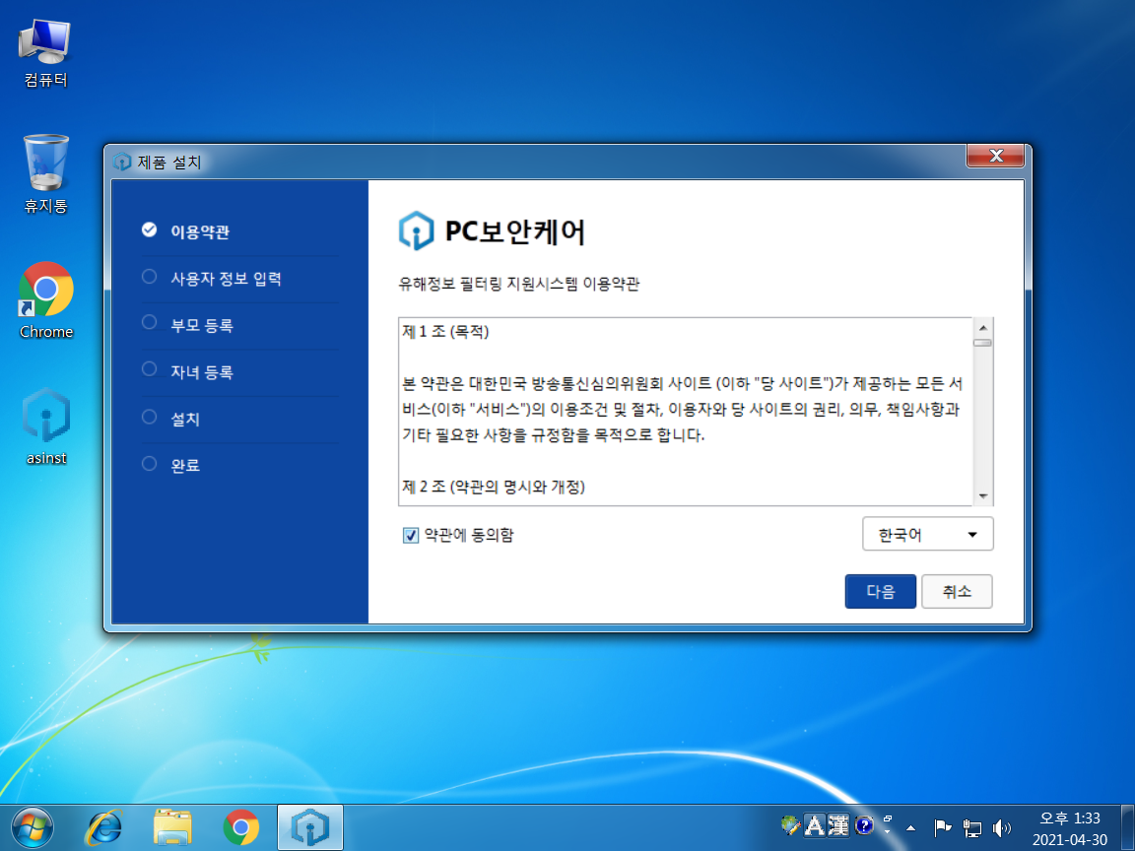
Task: Select the 사용자 정보 입력 step
Action: coord(226,279)
